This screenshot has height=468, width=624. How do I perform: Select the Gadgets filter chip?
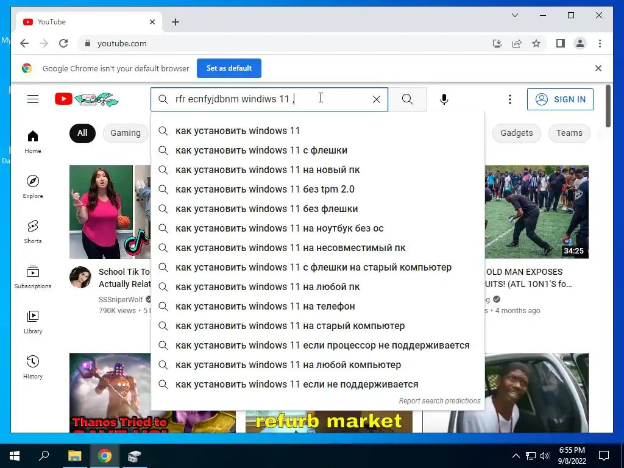pos(517,133)
